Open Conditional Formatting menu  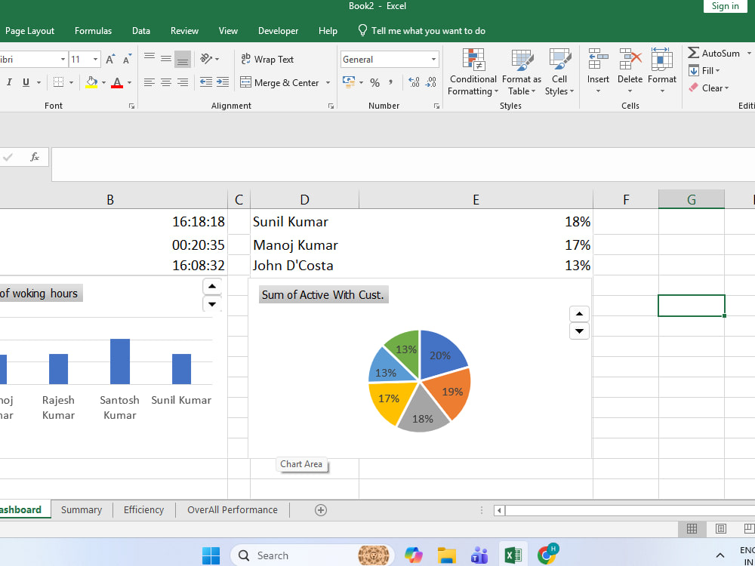tap(473, 72)
